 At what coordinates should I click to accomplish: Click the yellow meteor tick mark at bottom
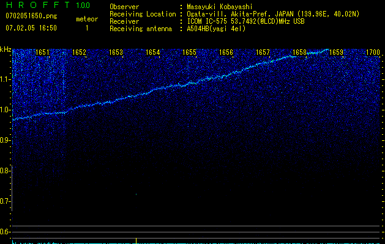(x=136, y=240)
